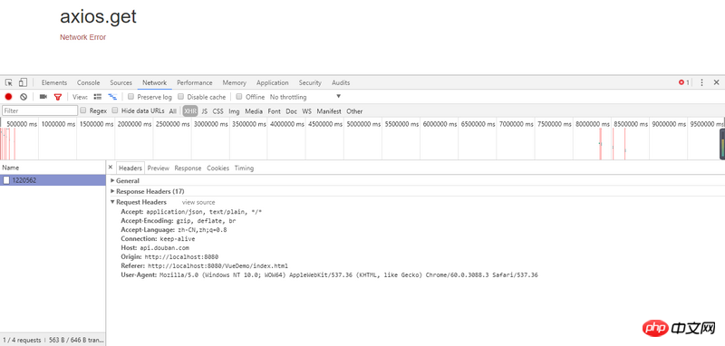Click the 8000000 ms timeline overview marker

coord(593,124)
